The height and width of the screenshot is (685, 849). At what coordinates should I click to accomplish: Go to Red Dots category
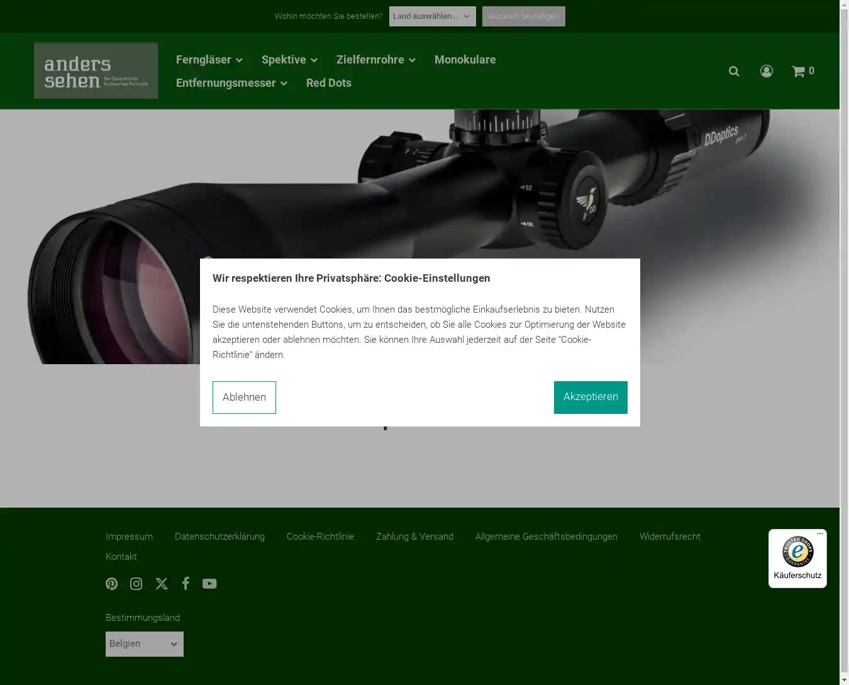tap(328, 83)
